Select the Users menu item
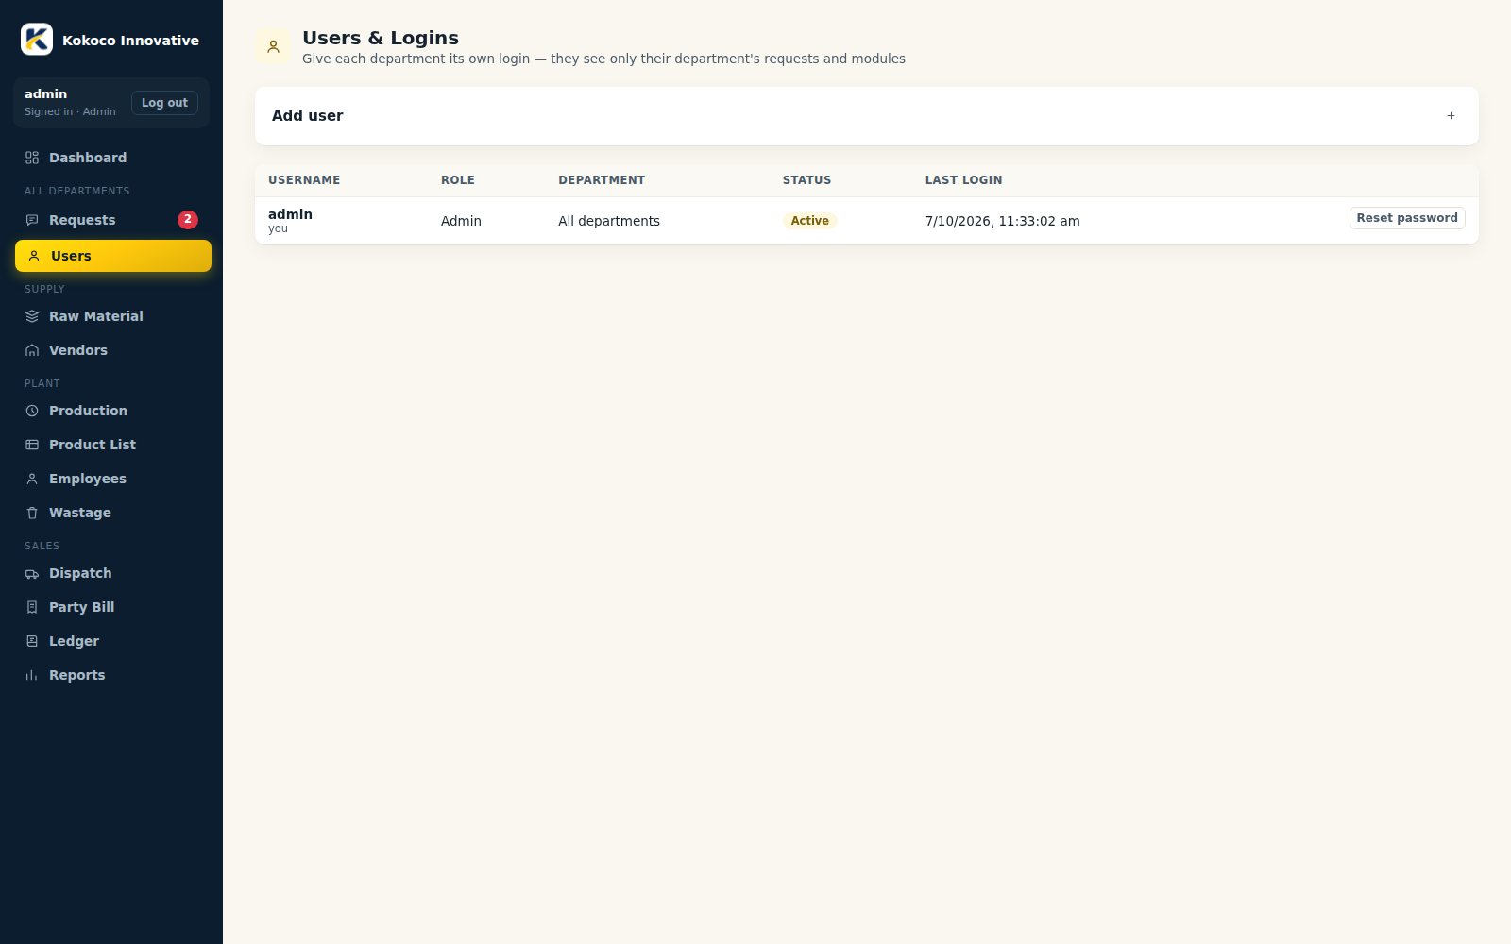This screenshot has width=1511, height=944. point(112,256)
